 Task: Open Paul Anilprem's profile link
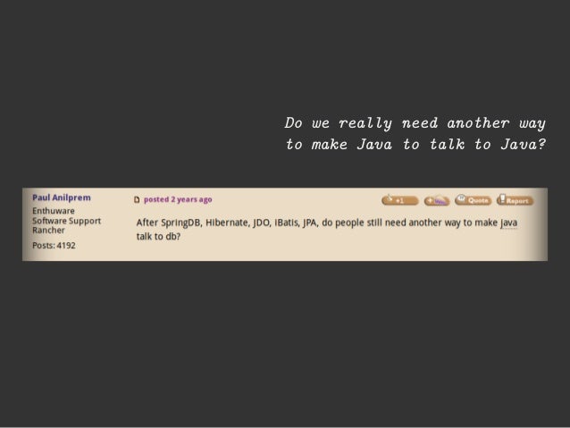point(62,197)
